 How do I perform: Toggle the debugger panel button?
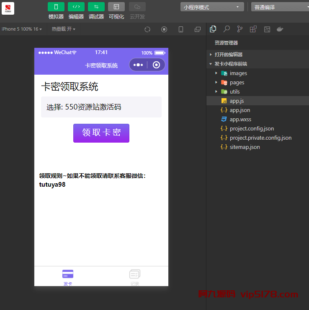coord(96,7)
